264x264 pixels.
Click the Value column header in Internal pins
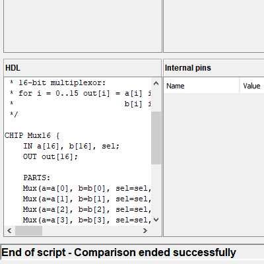click(x=252, y=86)
